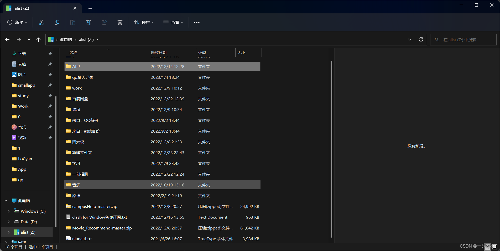The width and height of the screenshot is (500, 251).
Task: Click the 视频 video icon in sidebar
Action: 14,138
